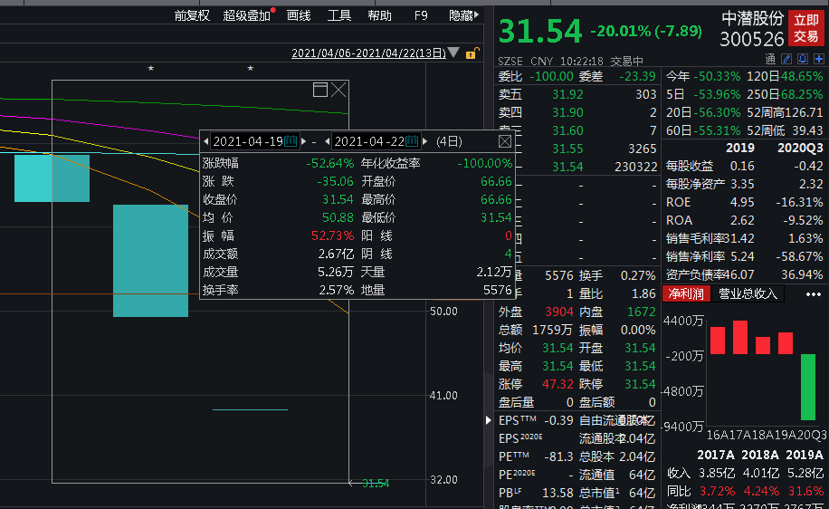The height and width of the screenshot is (509, 829).
Task: Click the 31.54 price label on chart
Action: pos(376,483)
